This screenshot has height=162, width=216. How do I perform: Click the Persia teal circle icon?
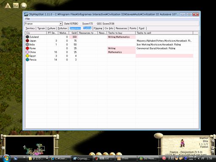coord(27,59)
